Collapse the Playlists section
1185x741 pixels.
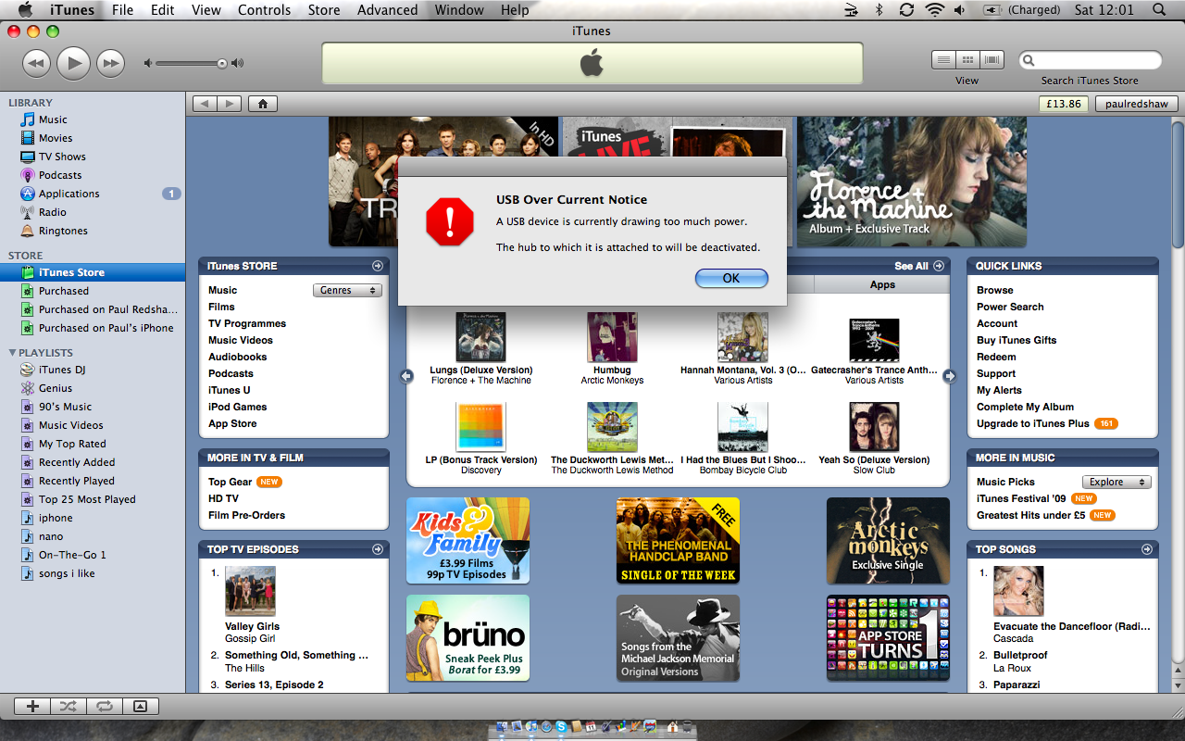12,353
